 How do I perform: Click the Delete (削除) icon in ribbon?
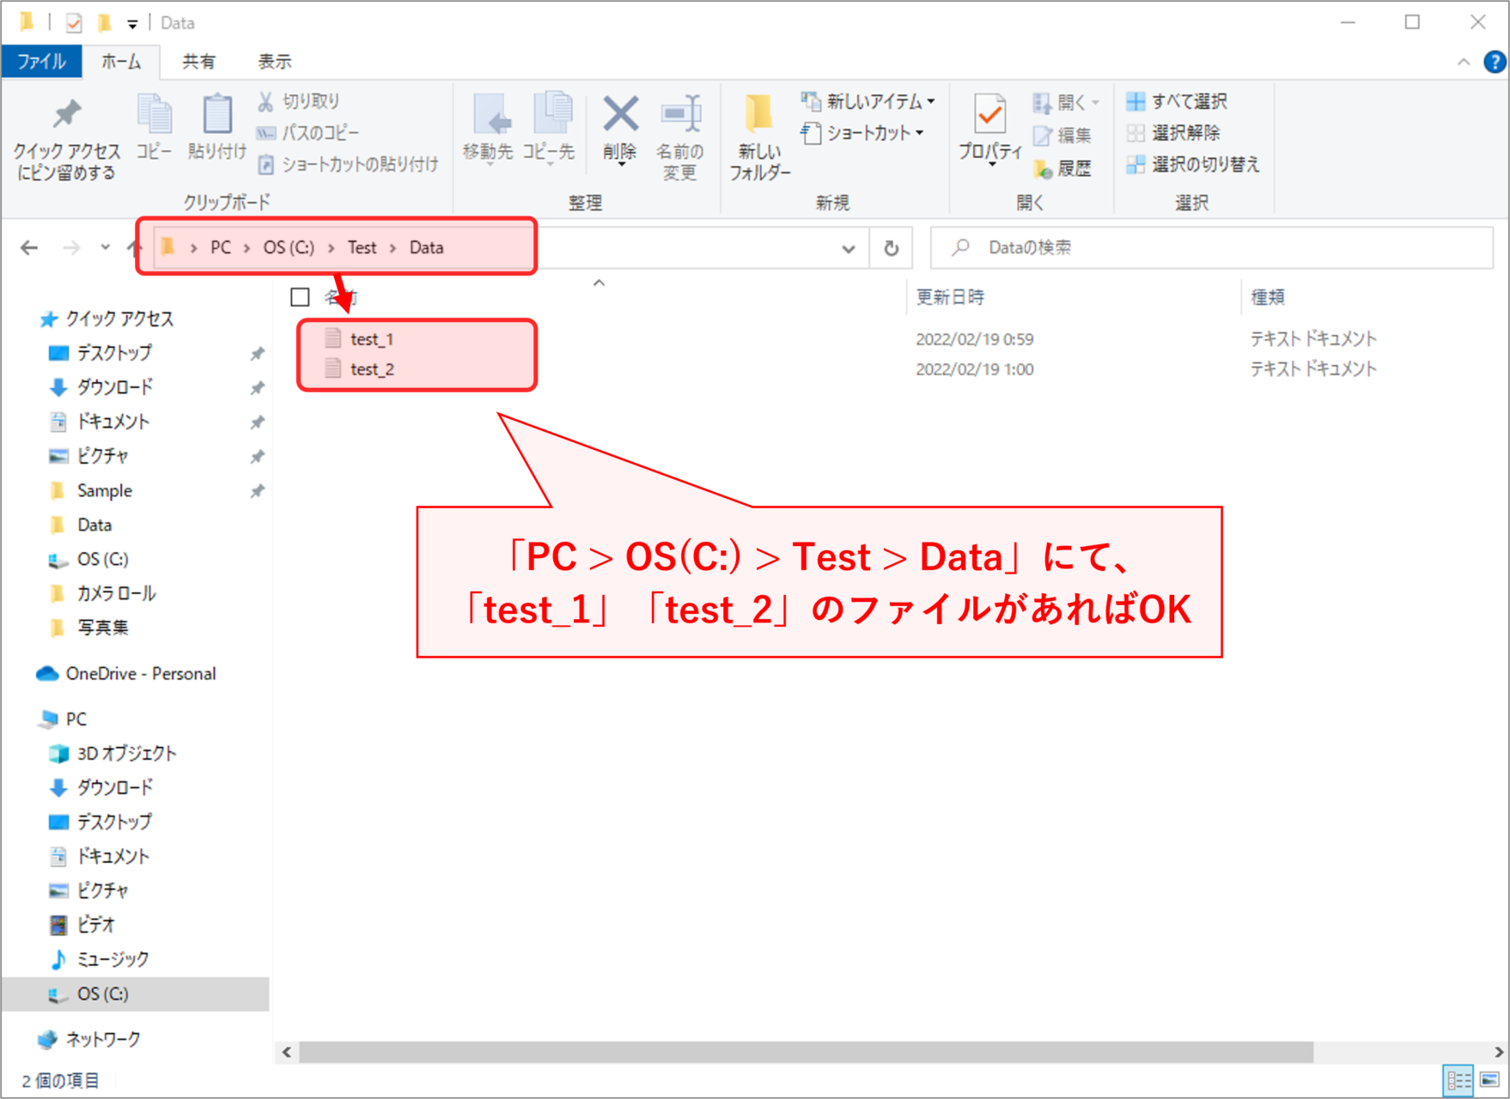click(x=619, y=116)
